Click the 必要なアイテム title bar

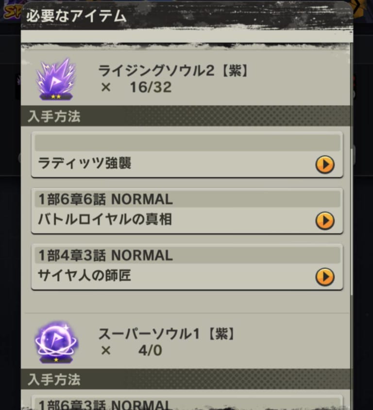coord(187,16)
